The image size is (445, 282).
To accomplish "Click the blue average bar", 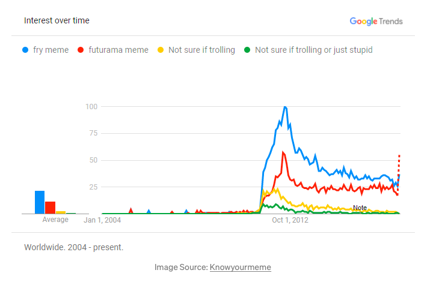I will pos(40,202).
